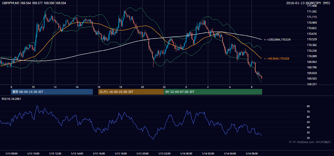Click hour label 2 under the price chart
The image size is (334, 156).
point(208,87)
